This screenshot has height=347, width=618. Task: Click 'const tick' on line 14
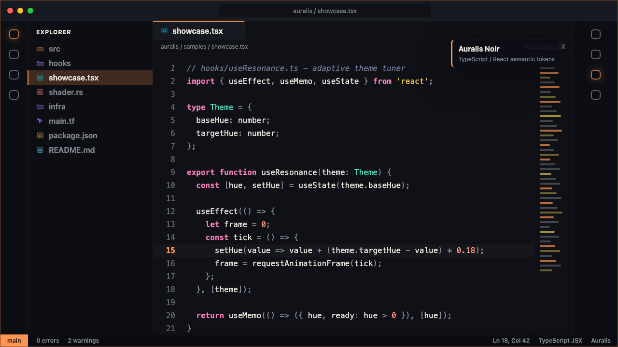pyautogui.click(x=229, y=237)
